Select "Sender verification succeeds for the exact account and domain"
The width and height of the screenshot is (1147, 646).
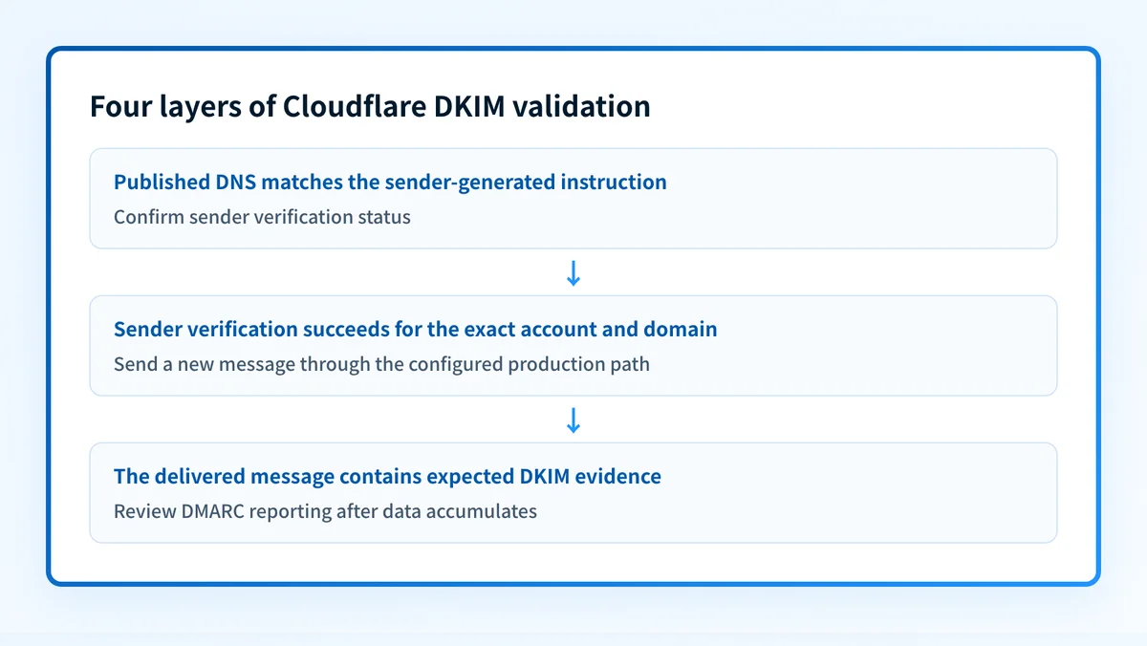[416, 329]
